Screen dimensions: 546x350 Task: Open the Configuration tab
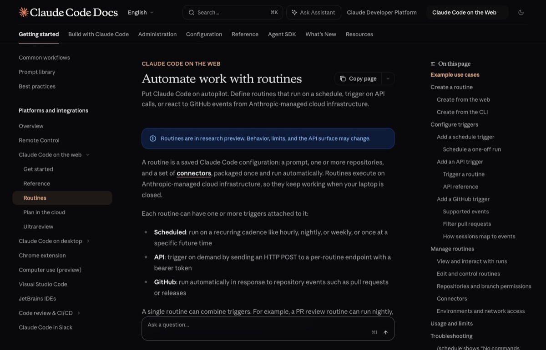(x=204, y=35)
